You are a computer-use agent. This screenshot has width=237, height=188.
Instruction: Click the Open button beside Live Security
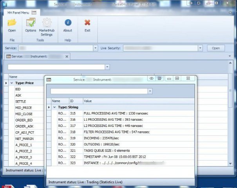click(x=216, y=48)
